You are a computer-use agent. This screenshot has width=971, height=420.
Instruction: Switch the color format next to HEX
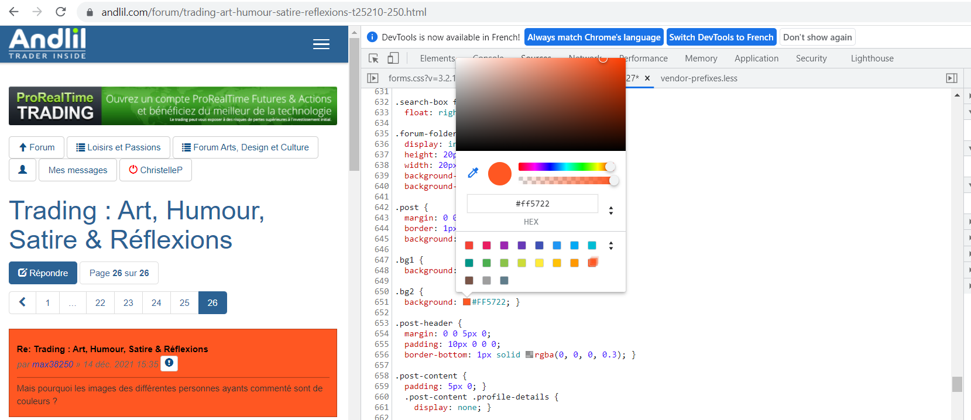[x=611, y=211]
